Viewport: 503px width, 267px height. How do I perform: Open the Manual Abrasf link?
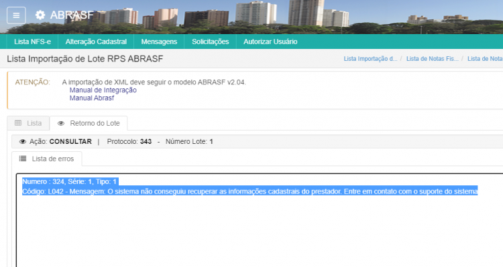[x=92, y=98]
